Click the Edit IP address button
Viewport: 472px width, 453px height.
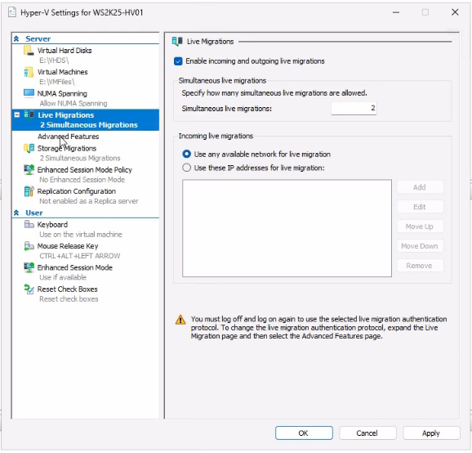click(420, 207)
